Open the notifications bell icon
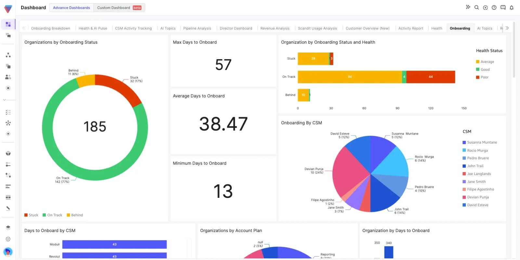The image size is (520, 260). pyautogui.click(x=512, y=7)
